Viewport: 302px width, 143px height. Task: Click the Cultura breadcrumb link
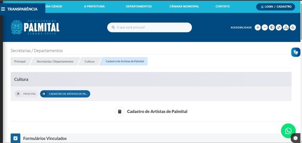coord(89,61)
